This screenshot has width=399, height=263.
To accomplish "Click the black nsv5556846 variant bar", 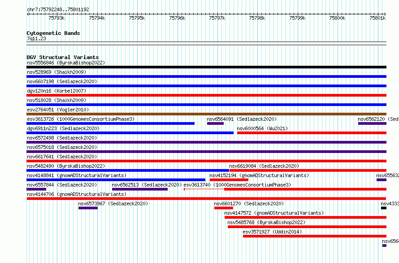I will pyautogui.click(x=206, y=67).
